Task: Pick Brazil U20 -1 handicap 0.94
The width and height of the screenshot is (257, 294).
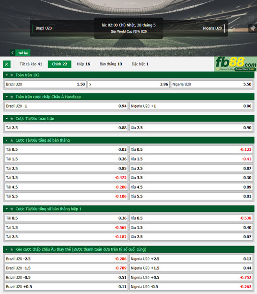Action: point(66,106)
